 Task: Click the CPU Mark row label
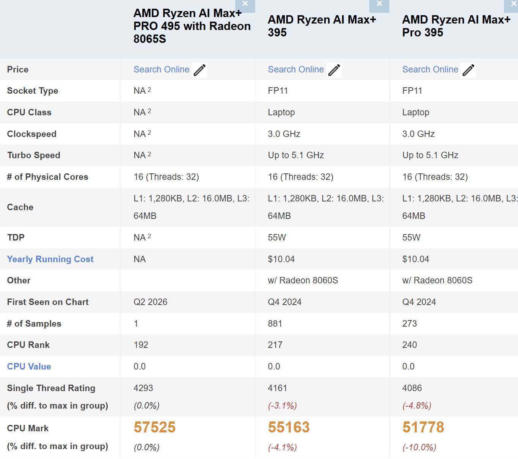click(x=28, y=428)
